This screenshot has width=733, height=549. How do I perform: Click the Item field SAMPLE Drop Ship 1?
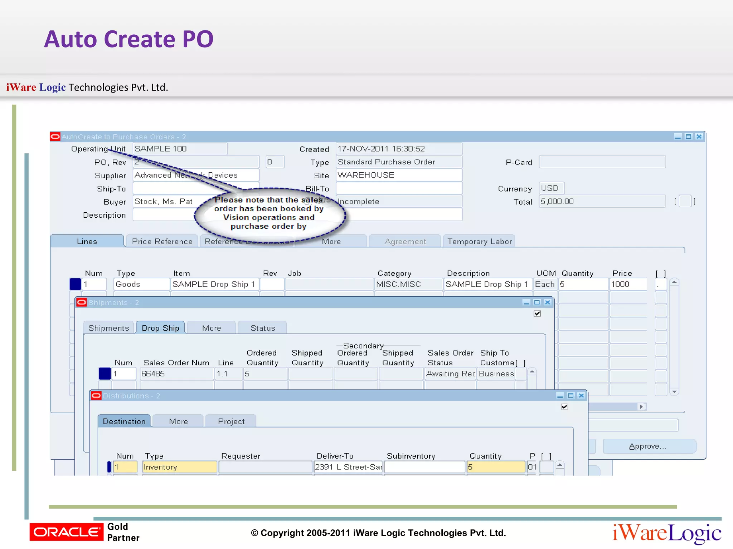pos(215,284)
